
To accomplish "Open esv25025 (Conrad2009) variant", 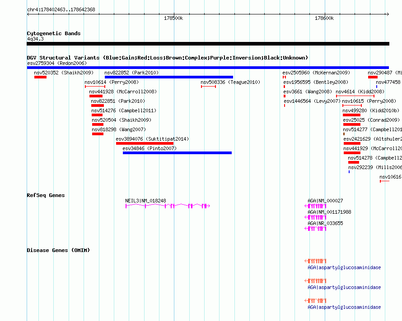I will click(x=371, y=120).
